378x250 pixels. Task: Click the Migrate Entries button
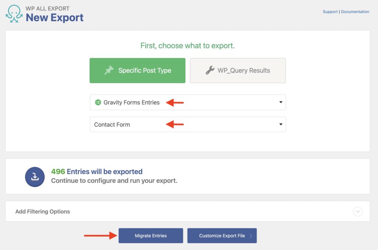click(x=151, y=236)
